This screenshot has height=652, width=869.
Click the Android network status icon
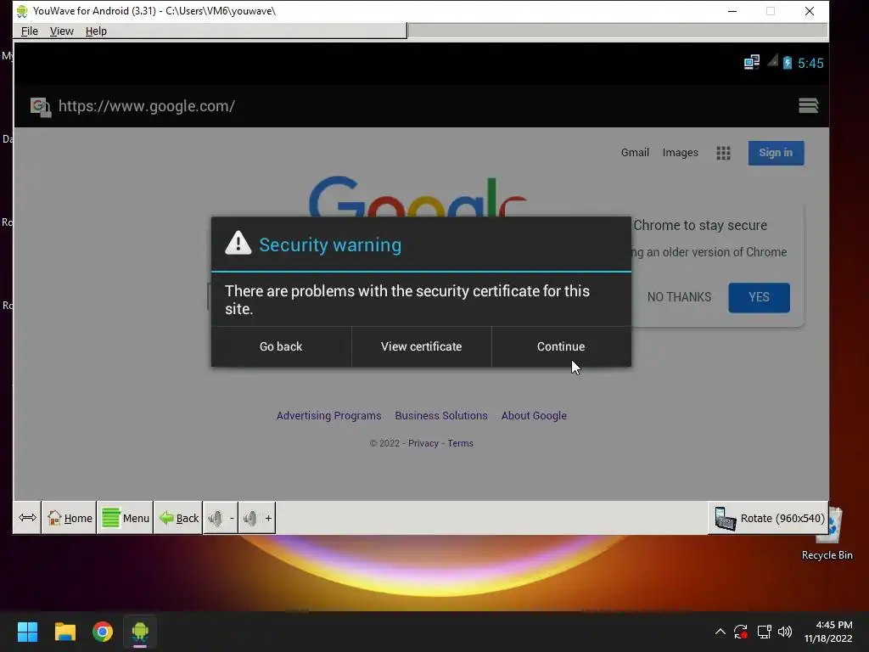[752, 62]
